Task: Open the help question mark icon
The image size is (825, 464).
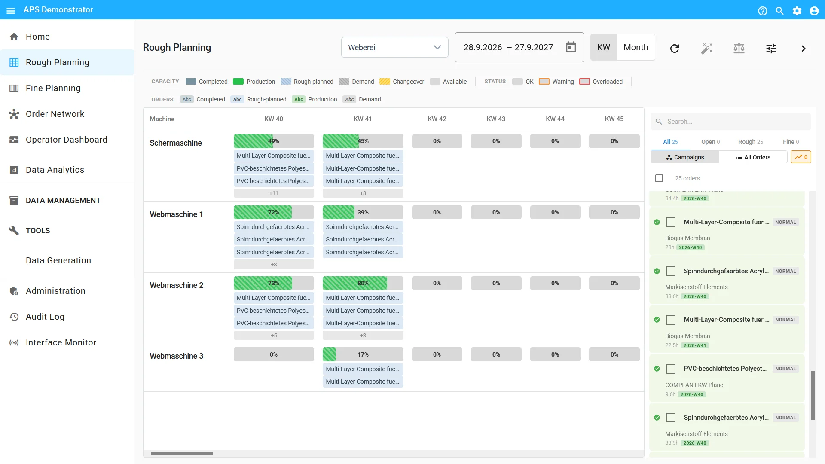Action: [763, 11]
